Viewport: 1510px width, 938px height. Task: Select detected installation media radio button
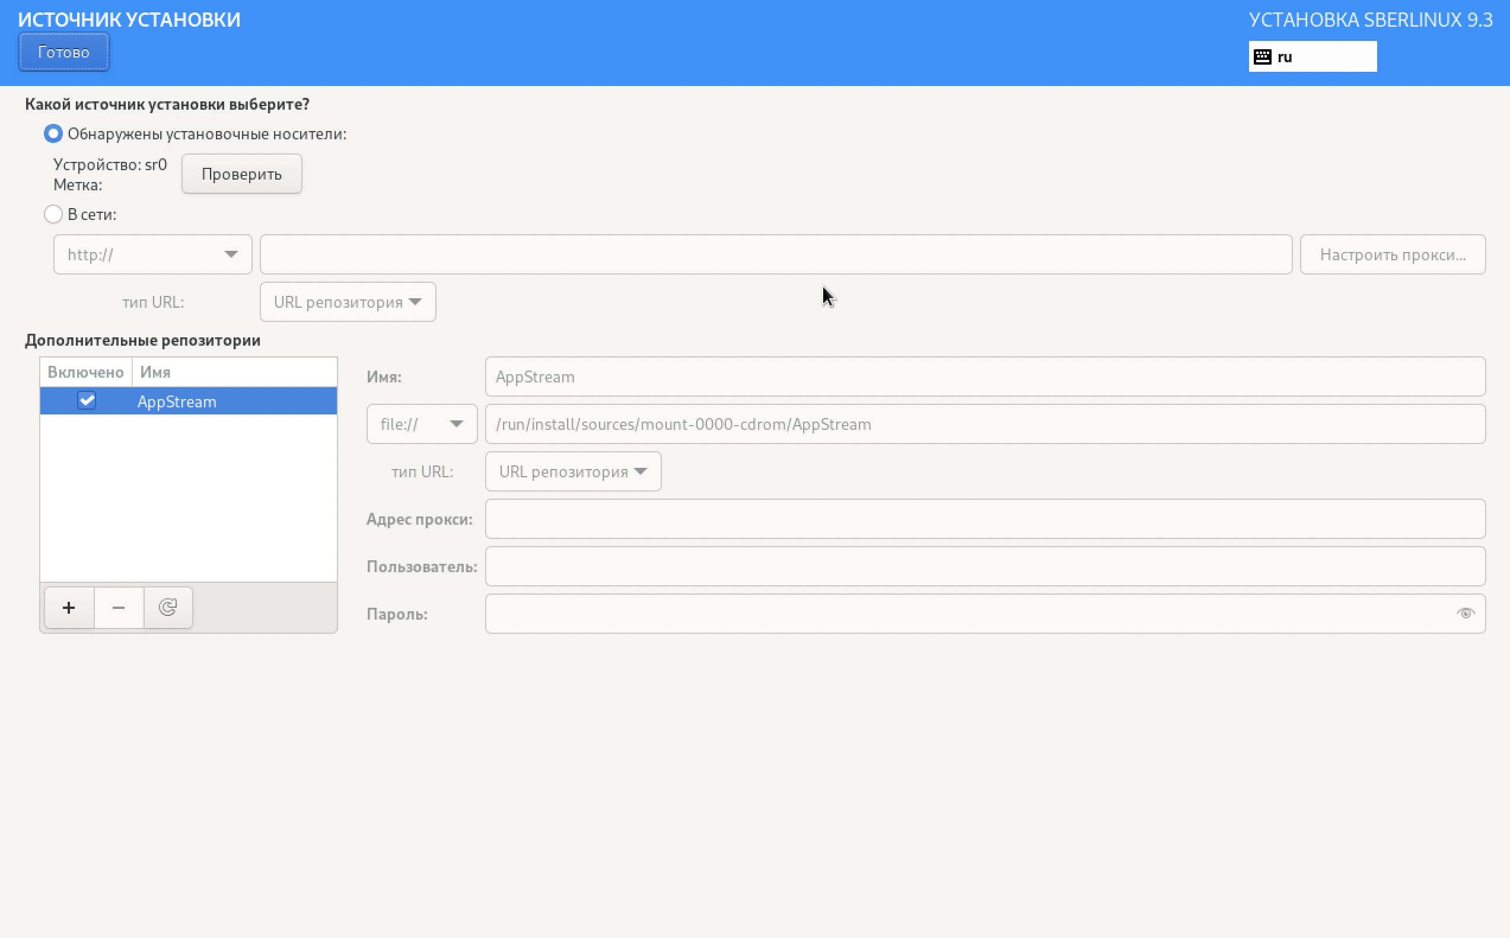pyautogui.click(x=53, y=134)
